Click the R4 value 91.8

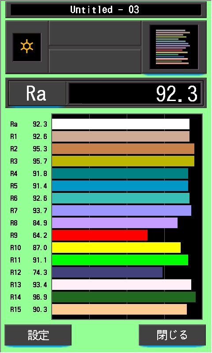[x=40, y=174]
